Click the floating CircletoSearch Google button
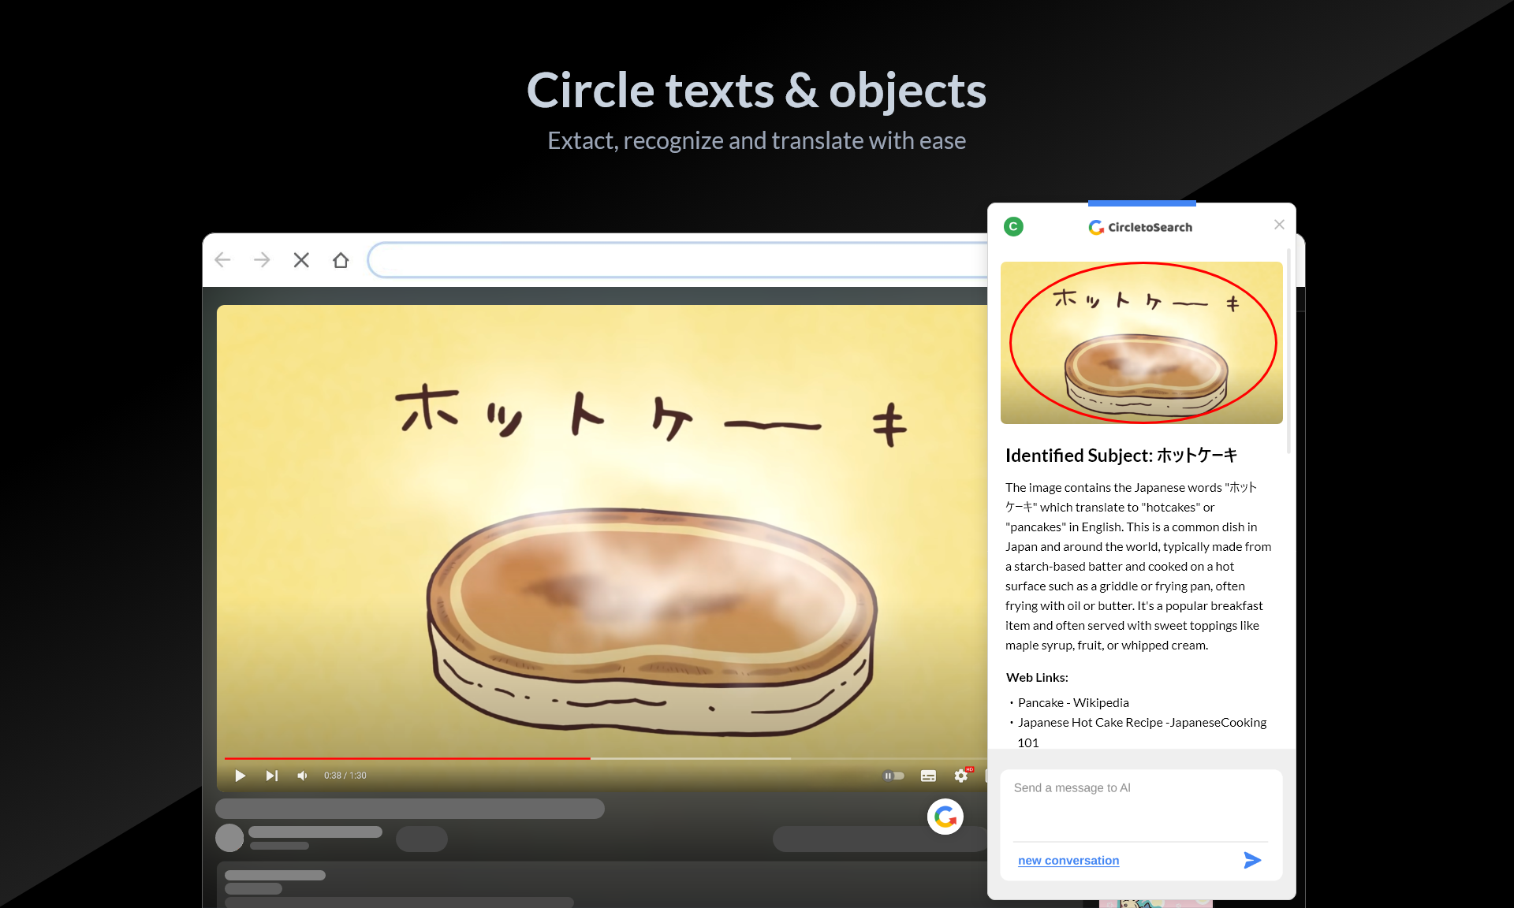1514x908 pixels. click(x=945, y=817)
